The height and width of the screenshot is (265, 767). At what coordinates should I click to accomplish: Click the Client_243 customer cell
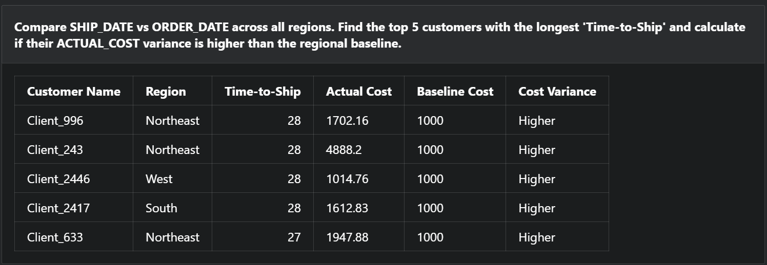click(55, 150)
